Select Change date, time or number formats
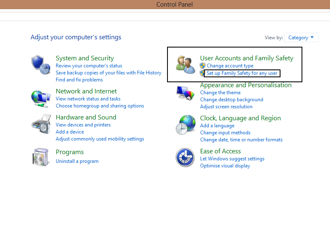330x248 pixels. (241, 140)
